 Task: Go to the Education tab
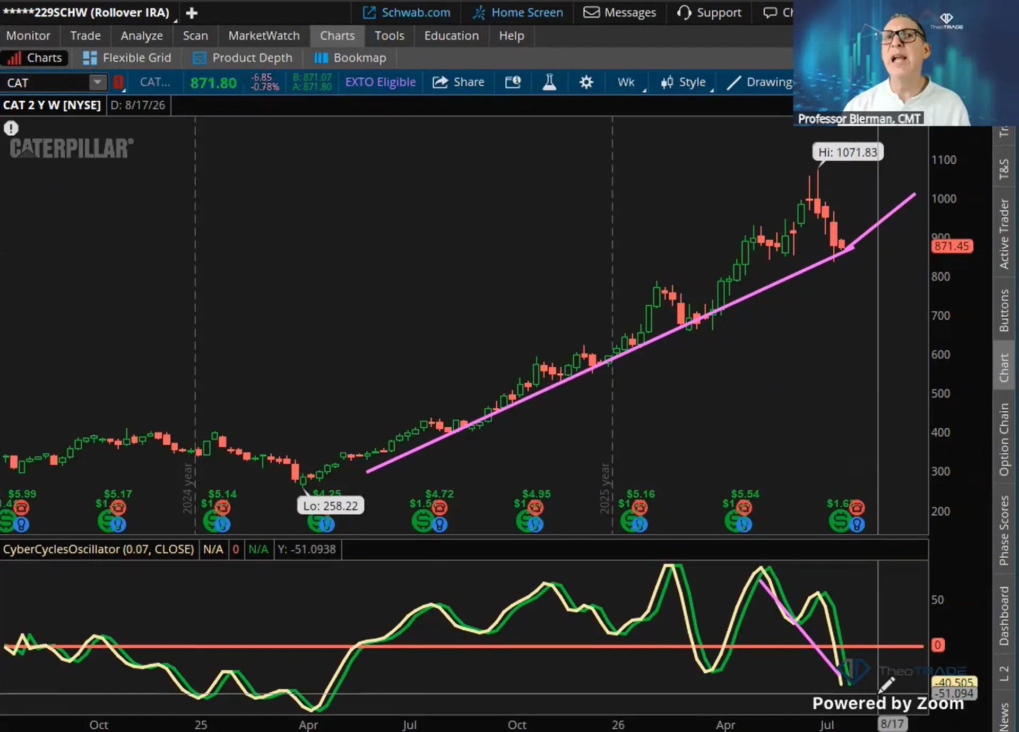click(451, 36)
